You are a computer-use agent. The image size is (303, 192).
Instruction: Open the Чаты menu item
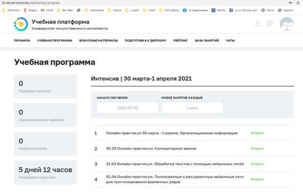tap(230, 41)
